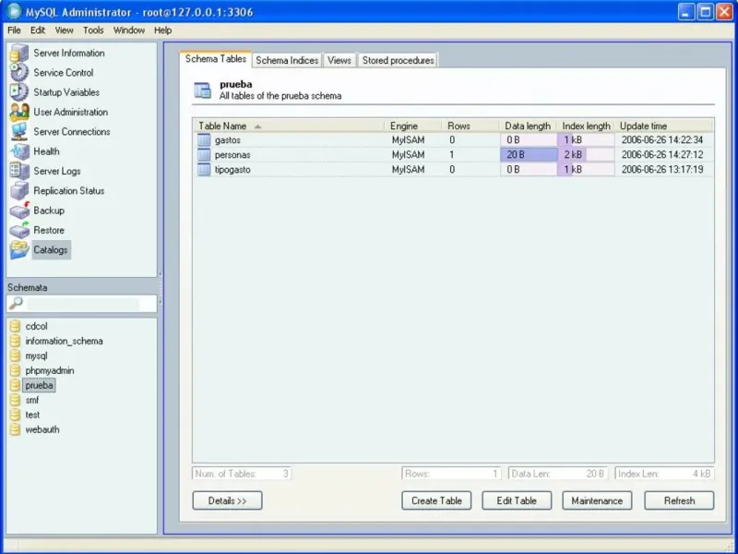Select the phpmyadmin schema name

(x=50, y=370)
